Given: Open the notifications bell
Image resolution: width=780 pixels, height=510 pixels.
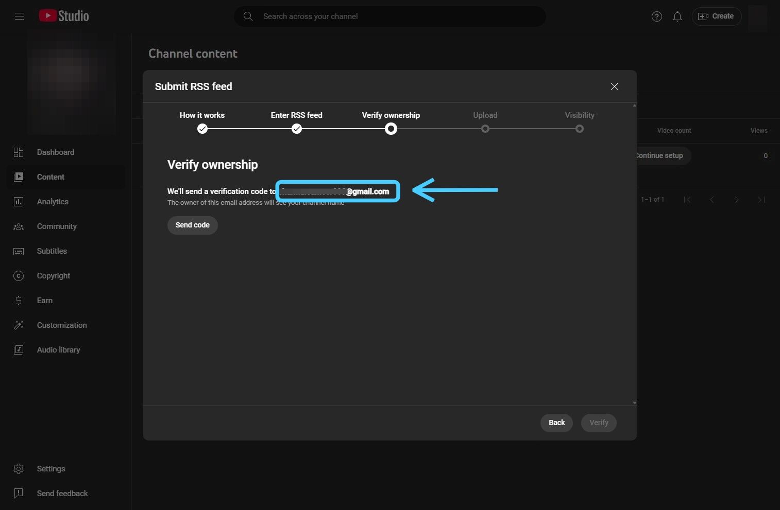Looking at the screenshot, I should point(677,16).
